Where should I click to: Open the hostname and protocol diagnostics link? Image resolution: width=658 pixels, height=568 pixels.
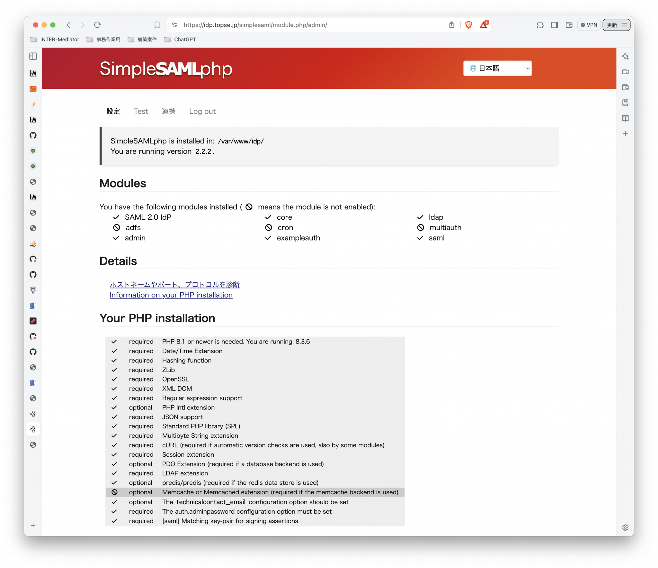(175, 284)
